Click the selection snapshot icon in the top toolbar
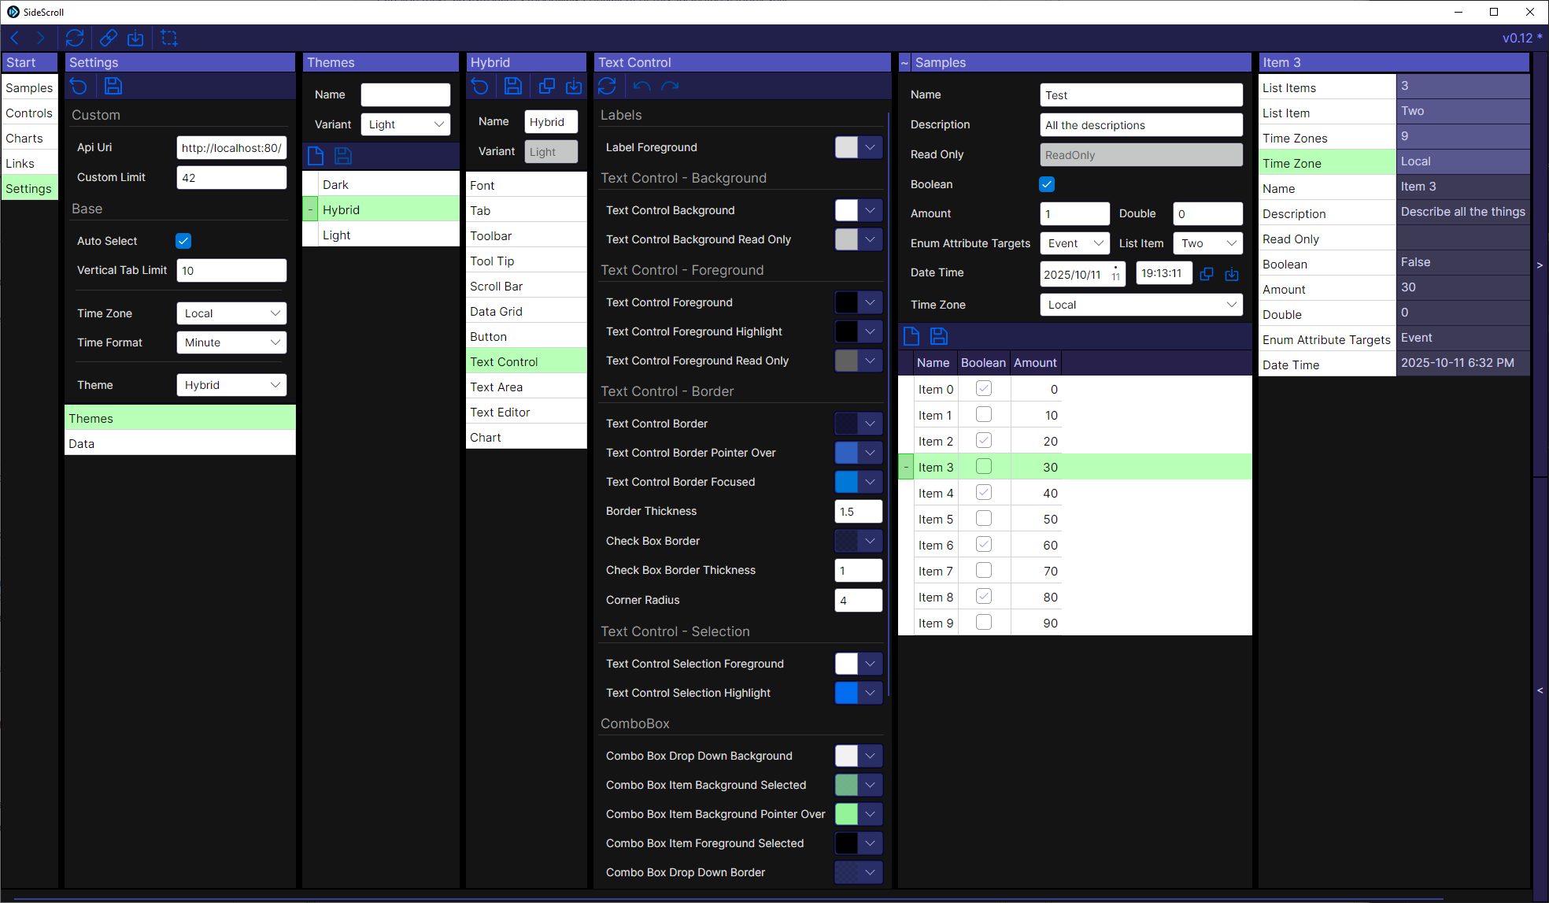The width and height of the screenshot is (1549, 903). [x=168, y=38]
